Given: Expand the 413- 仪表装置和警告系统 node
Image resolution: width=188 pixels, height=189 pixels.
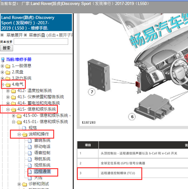Looking at the screenshot, I should pyautogui.click(x=8, y=97).
